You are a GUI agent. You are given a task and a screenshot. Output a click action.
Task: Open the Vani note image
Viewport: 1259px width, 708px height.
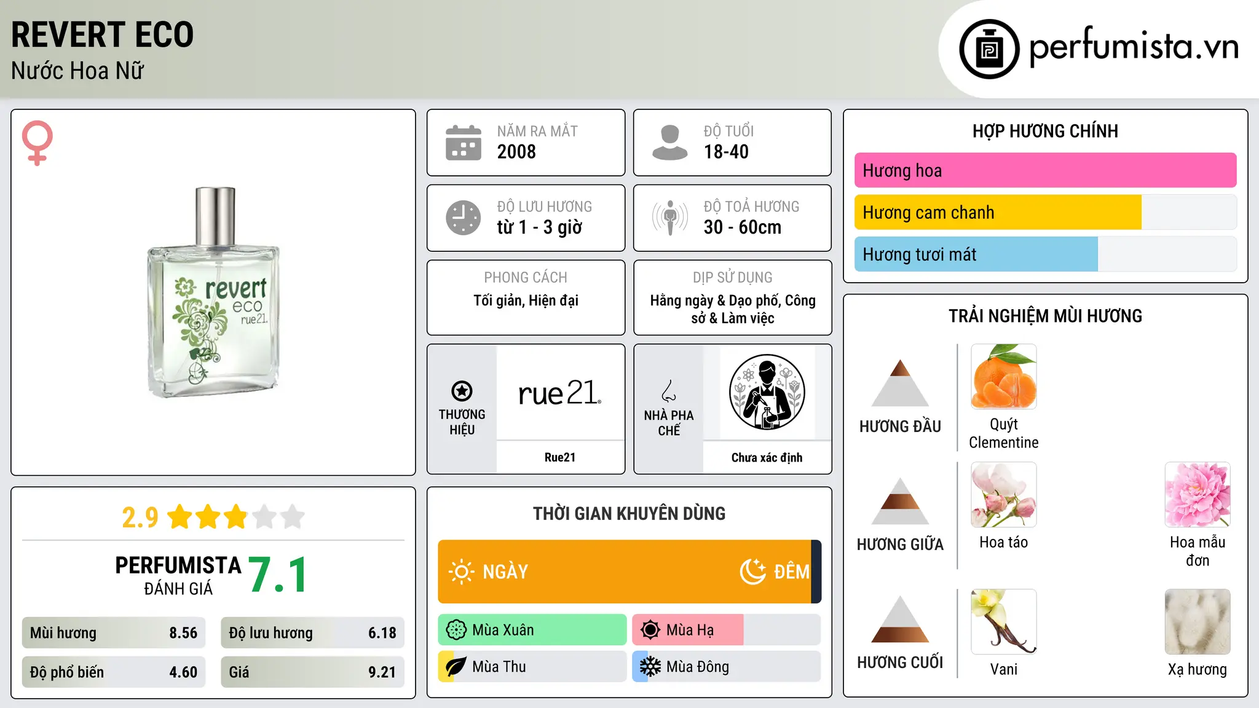pyautogui.click(x=1004, y=622)
